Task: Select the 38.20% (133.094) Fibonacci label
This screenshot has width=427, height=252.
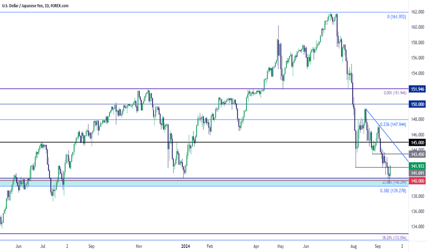Action: point(394,237)
